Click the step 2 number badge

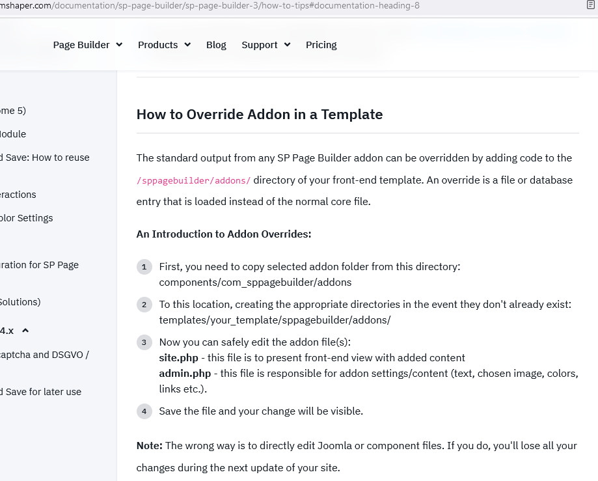pos(144,305)
